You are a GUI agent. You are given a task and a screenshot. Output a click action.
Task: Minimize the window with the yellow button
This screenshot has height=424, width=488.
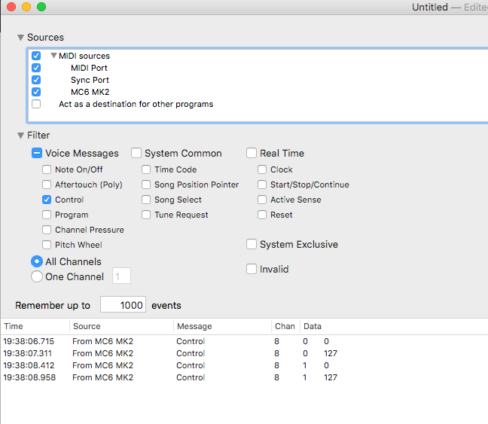[x=26, y=7]
